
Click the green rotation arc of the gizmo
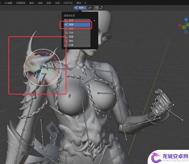(x=35, y=68)
